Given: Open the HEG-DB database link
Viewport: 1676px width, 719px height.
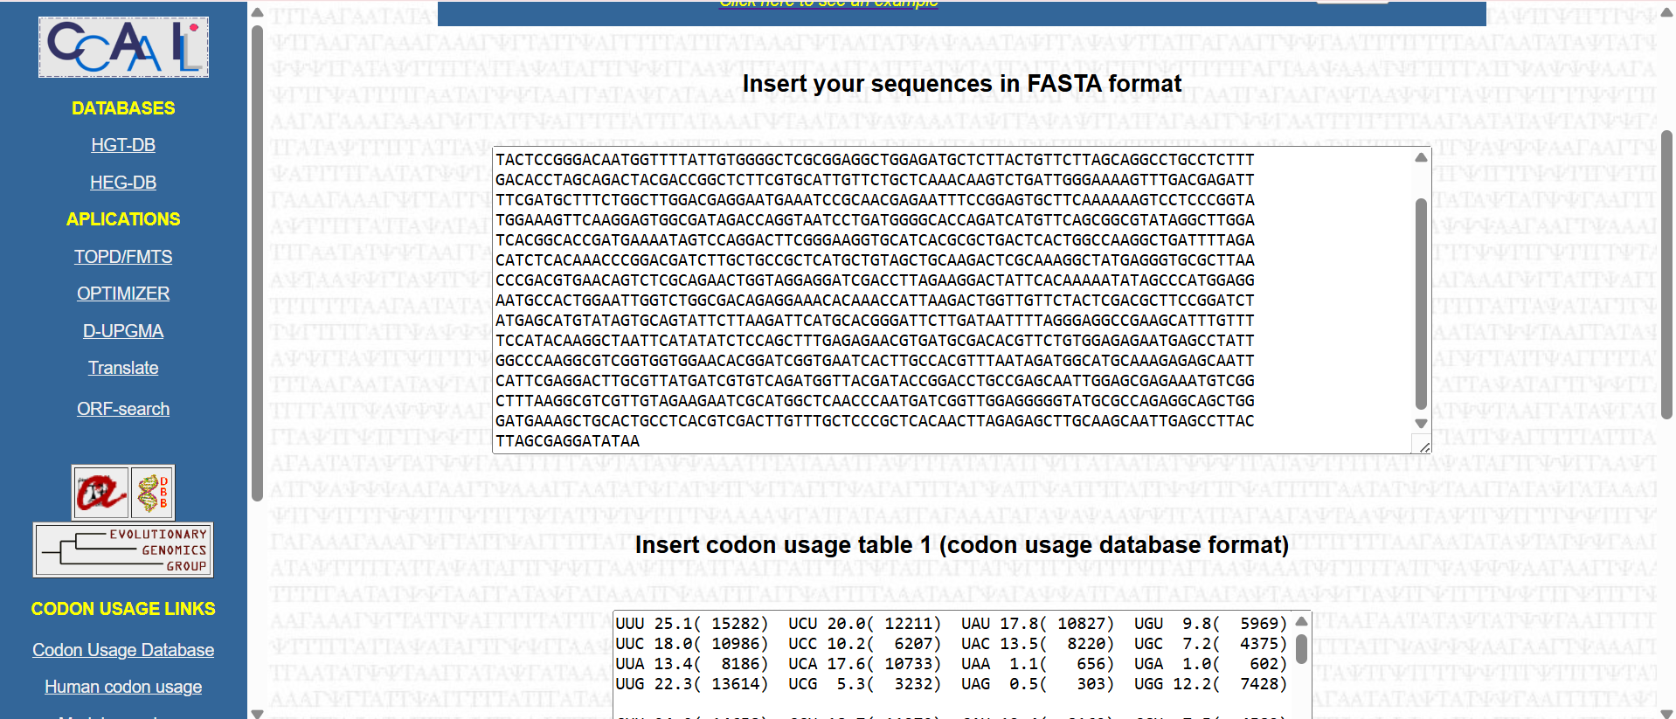Looking at the screenshot, I should pyautogui.click(x=123, y=183).
